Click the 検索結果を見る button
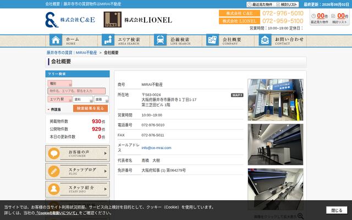 90,108
